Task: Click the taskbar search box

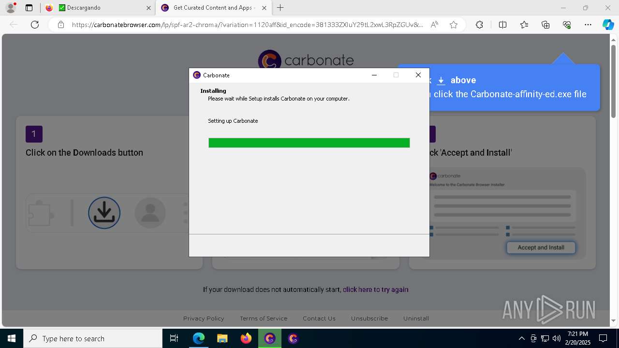Action: (x=93, y=338)
